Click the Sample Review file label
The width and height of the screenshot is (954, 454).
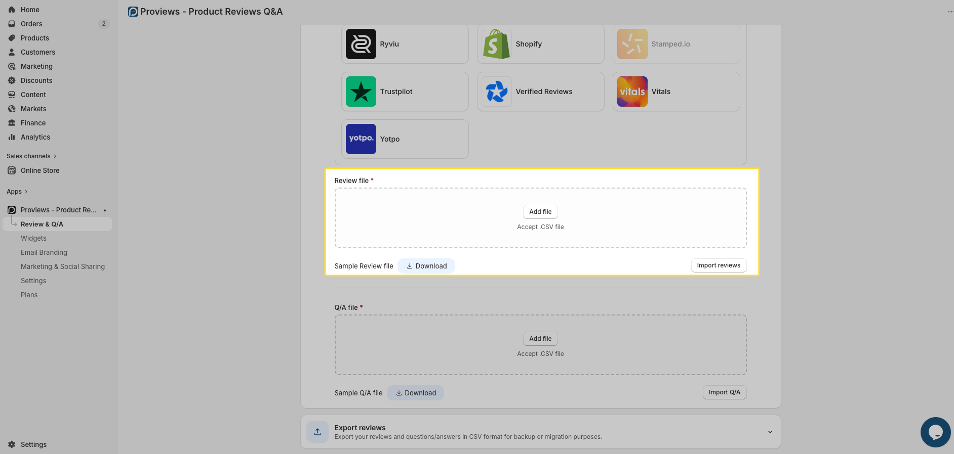pyautogui.click(x=364, y=266)
